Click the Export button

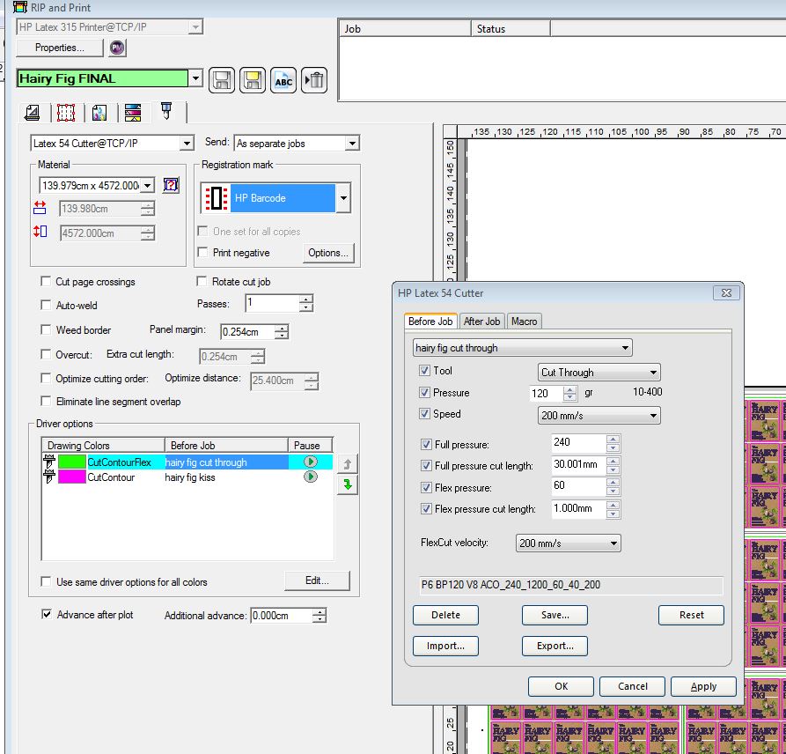[555, 647]
